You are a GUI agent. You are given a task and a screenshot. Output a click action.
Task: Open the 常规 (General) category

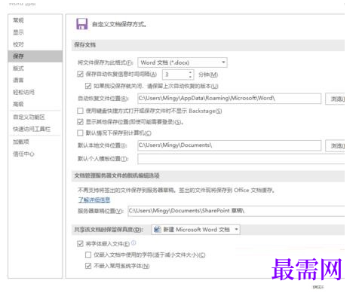click(x=18, y=20)
